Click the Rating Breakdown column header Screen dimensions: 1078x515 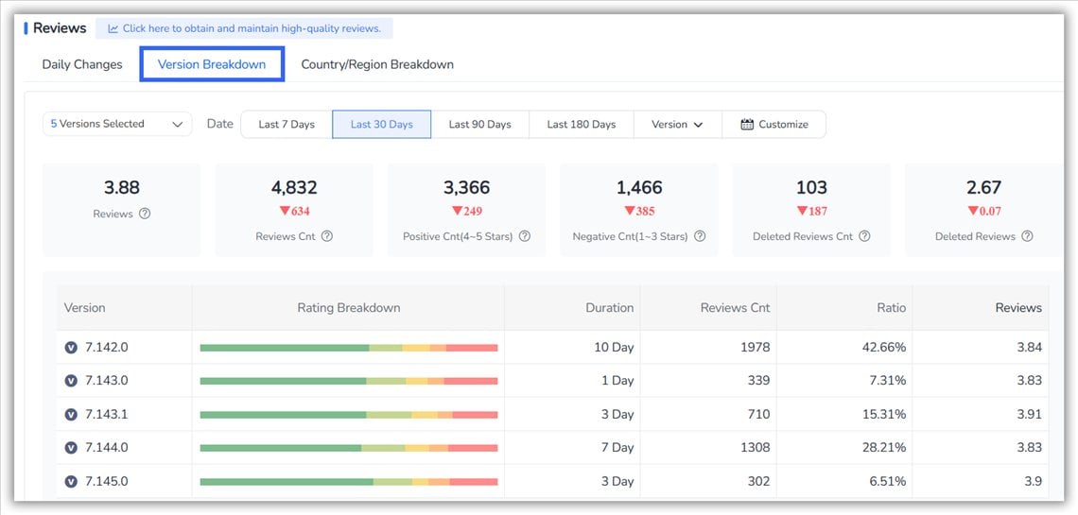(x=349, y=308)
